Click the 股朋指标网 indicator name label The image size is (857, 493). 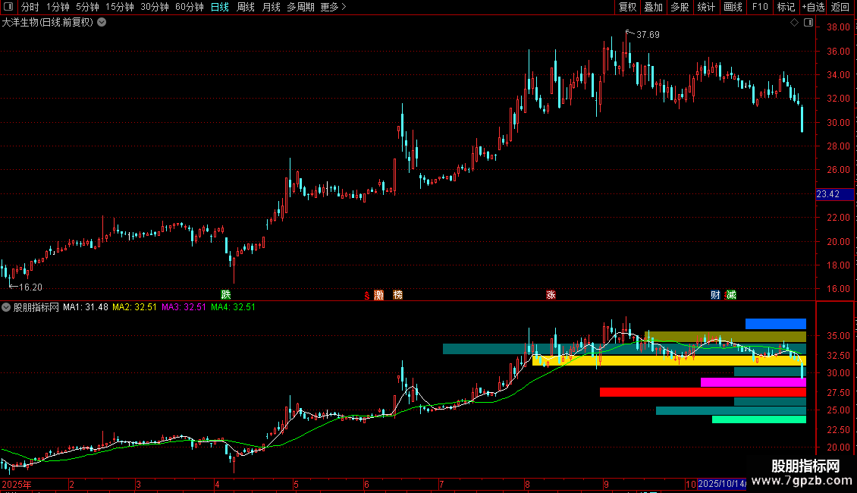[x=36, y=307]
